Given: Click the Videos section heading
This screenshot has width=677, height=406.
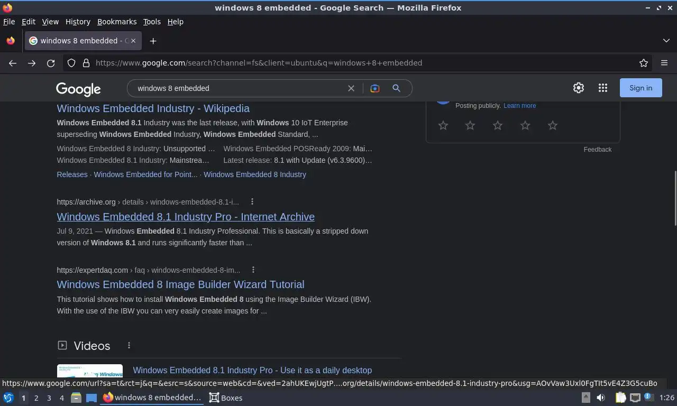Looking at the screenshot, I should pyautogui.click(x=92, y=346).
